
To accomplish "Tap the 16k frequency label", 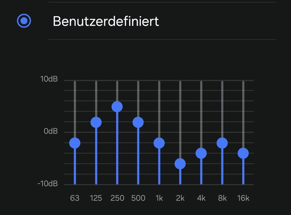I will point(243,198).
